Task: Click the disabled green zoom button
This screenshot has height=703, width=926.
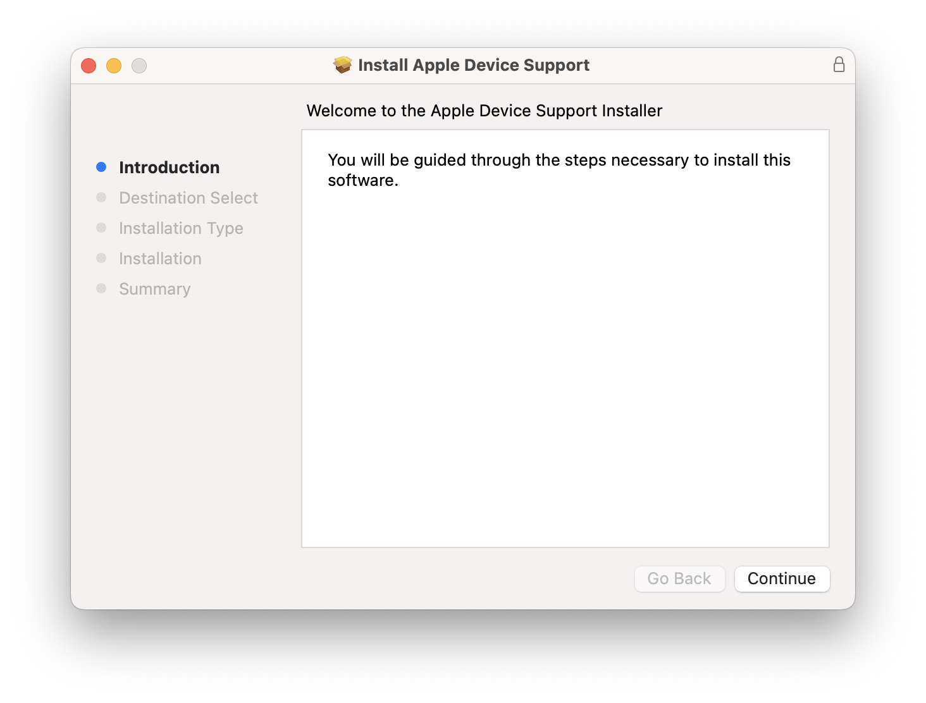Action: click(x=139, y=65)
